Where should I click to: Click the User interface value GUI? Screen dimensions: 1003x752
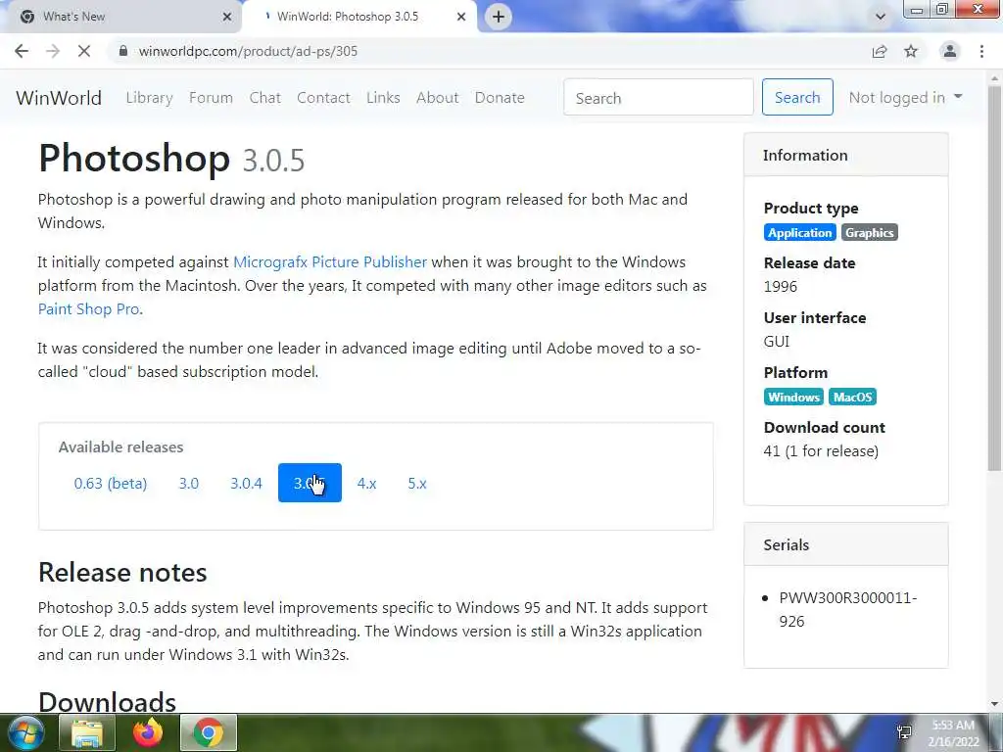pos(777,342)
